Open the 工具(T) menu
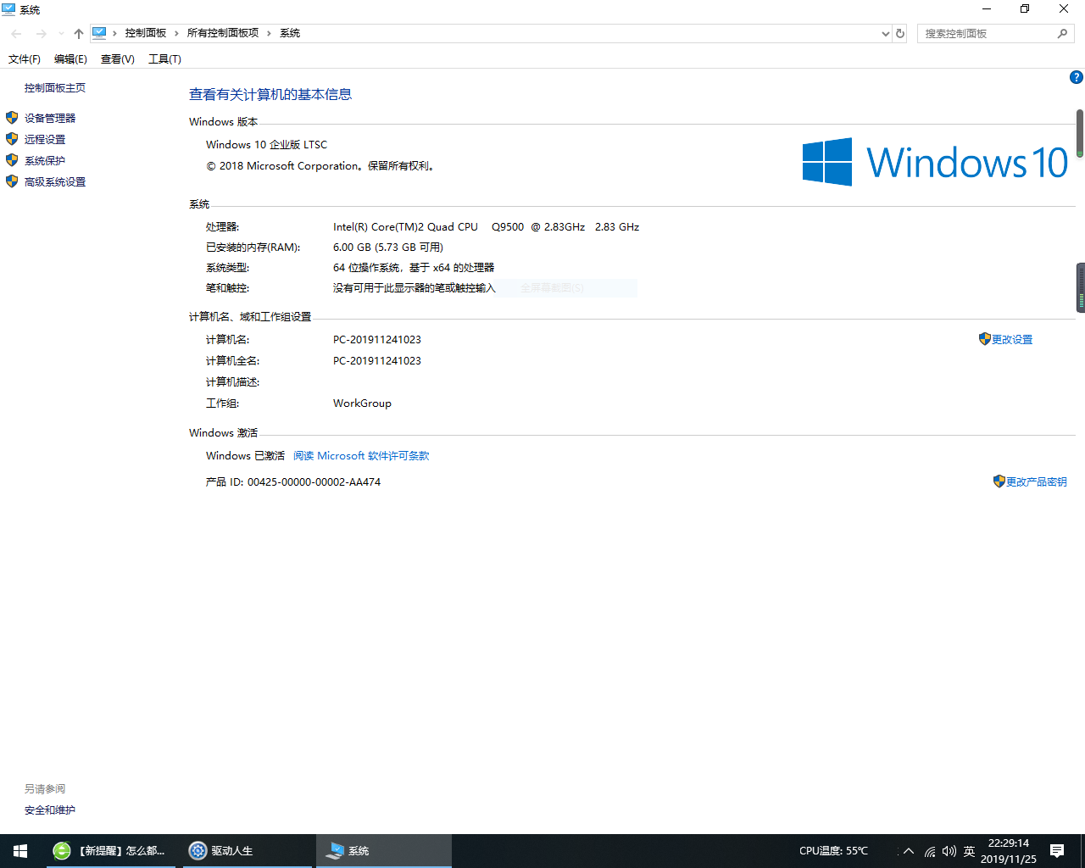This screenshot has height=868, width=1085. pos(164,59)
